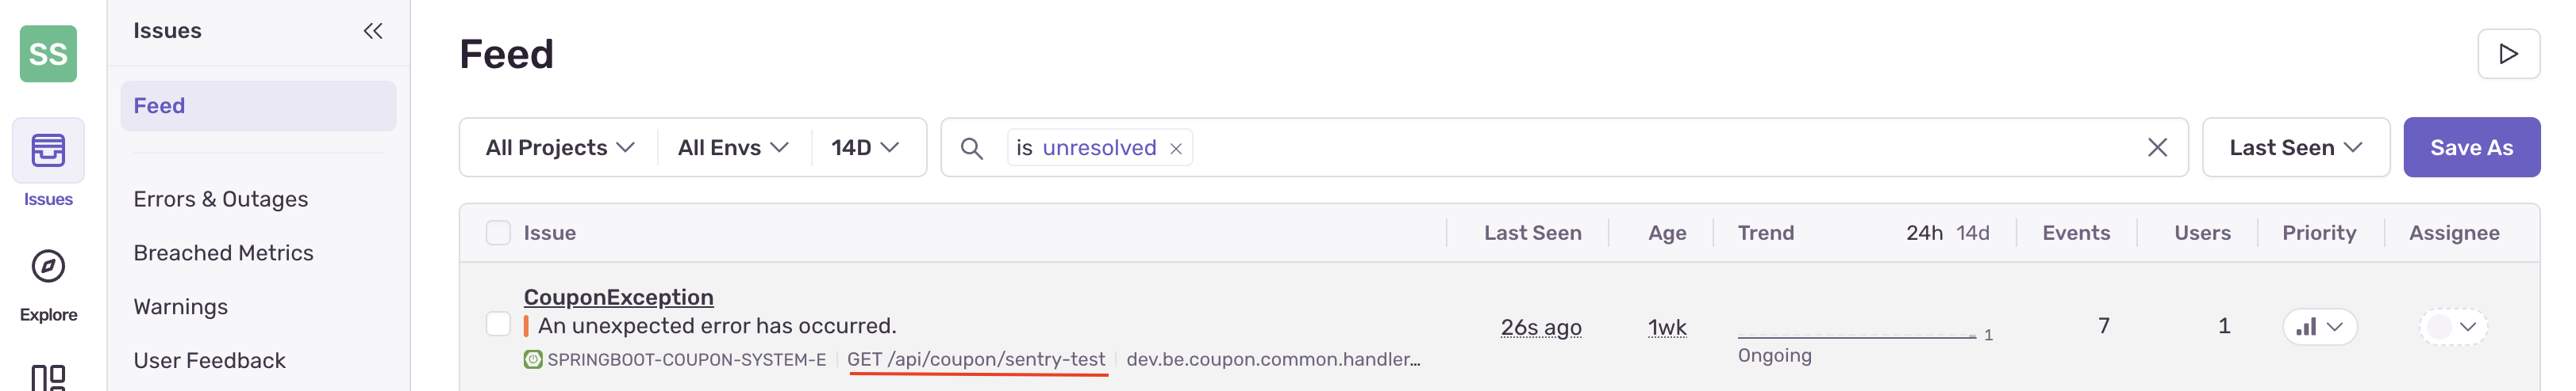This screenshot has width=2576, height=391.
Task: Select the Errors & Outages menu item
Action: pos(221,199)
